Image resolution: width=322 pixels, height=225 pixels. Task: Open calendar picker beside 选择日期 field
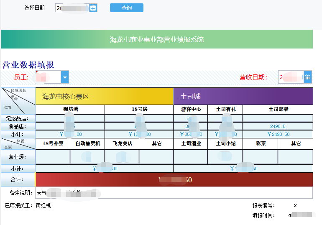pos(93,8)
